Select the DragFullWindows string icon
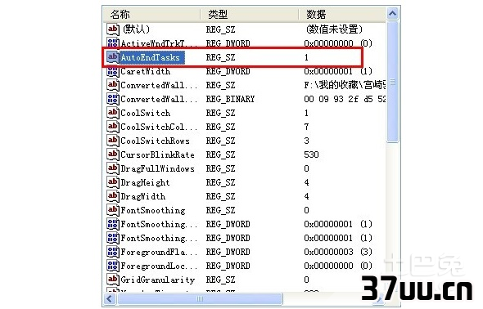 (112, 168)
